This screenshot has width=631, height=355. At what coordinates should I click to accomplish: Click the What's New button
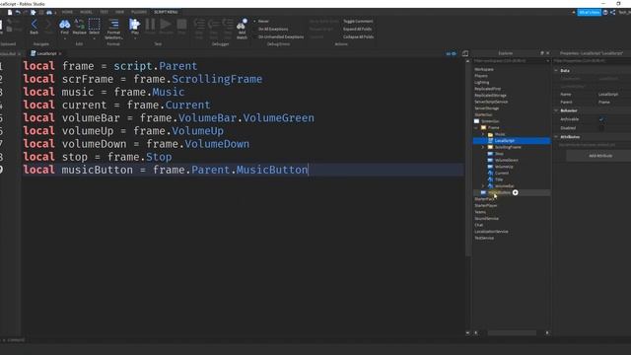pyautogui.click(x=590, y=13)
